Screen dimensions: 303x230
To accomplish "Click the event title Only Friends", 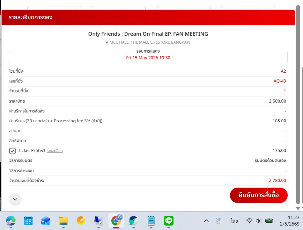I will click(x=148, y=34).
